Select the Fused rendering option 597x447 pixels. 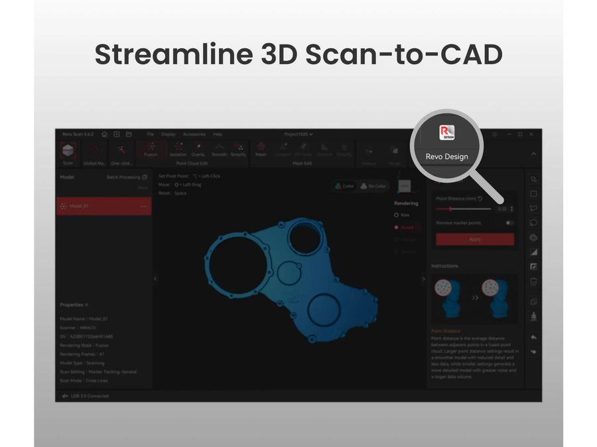pyautogui.click(x=403, y=227)
